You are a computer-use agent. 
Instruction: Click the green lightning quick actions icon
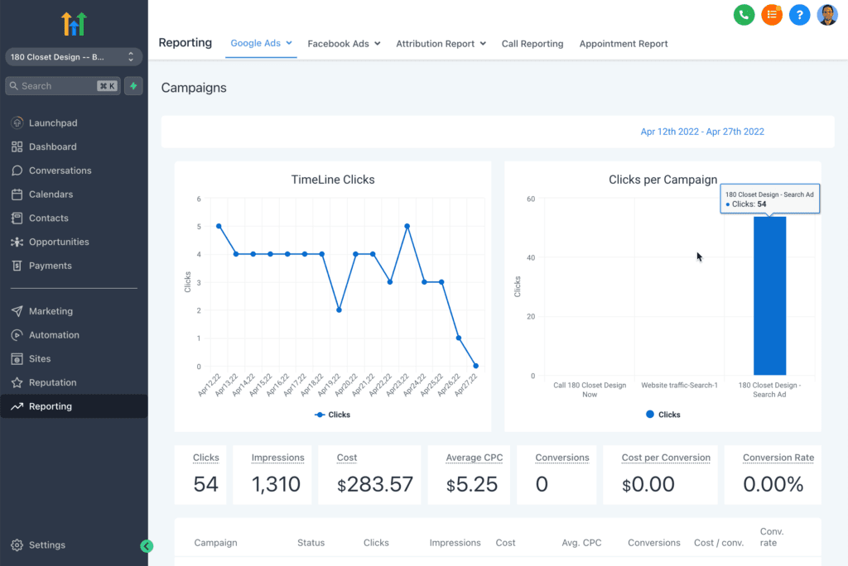[133, 86]
